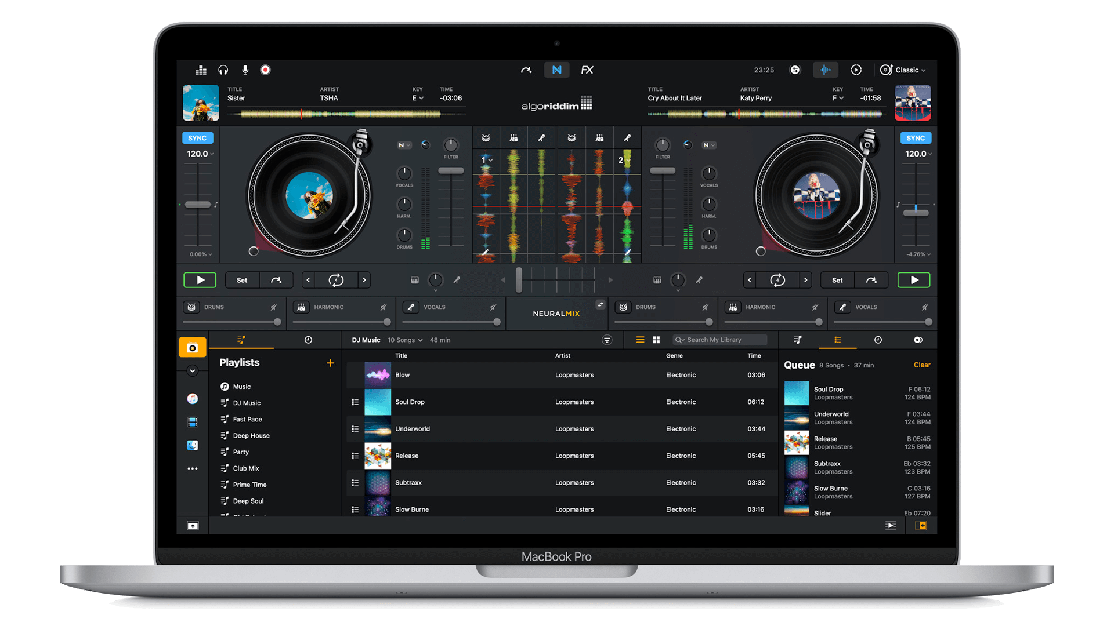This screenshot has width=1114, height=626.
Task: Click the Automix icon in top toolbar
Action: pyautogui.click(x=856, y=70)
